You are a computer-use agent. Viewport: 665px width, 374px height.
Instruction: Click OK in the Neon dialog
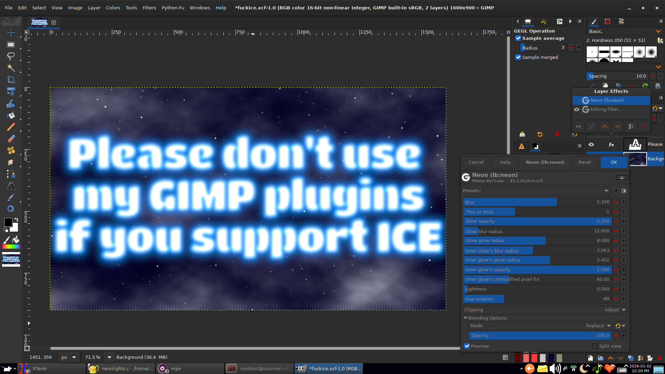[614, 162]
